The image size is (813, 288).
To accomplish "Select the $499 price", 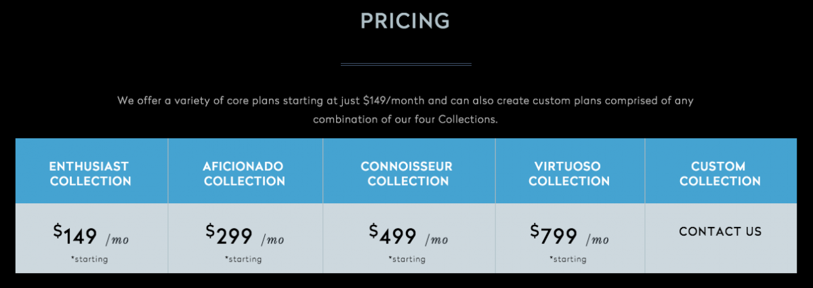I will (x=393, y=235).
